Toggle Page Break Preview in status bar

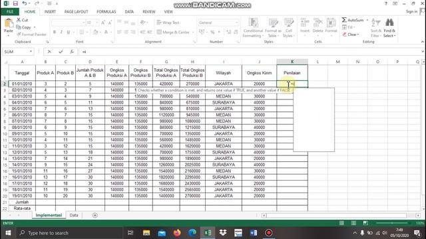[x=365, y=223]
